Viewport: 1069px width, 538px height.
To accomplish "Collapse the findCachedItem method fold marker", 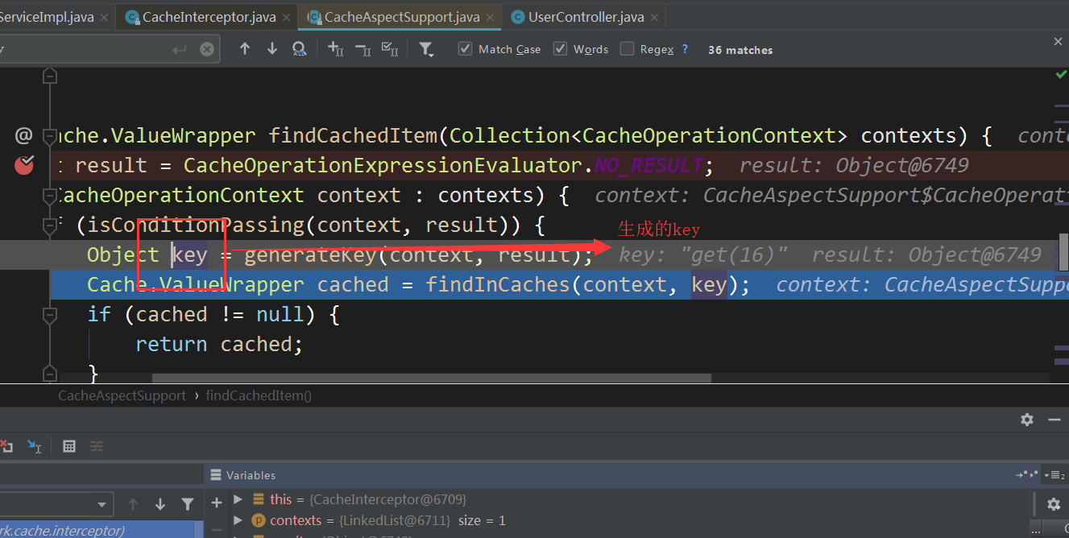I will click(50, 135).
